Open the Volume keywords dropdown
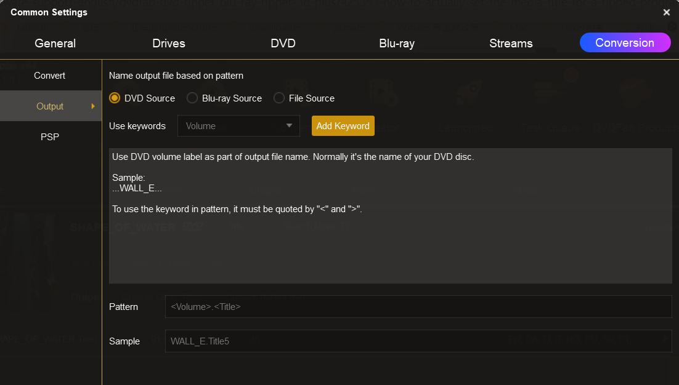Viewport: 679px width, 385px height. click(x=238, y=126)
